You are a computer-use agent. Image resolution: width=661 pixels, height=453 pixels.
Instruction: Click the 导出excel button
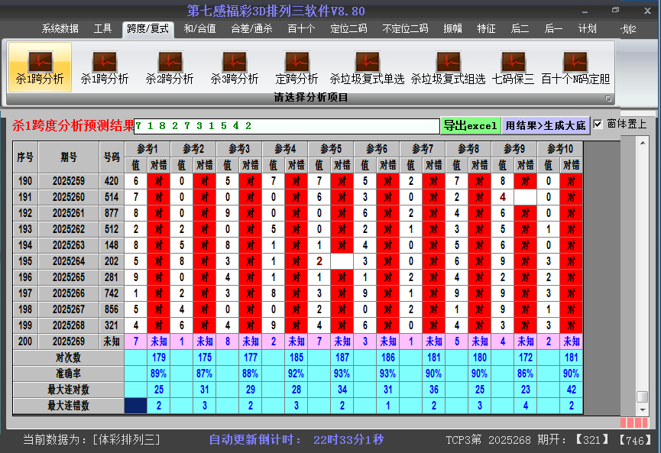pos(471,124)
